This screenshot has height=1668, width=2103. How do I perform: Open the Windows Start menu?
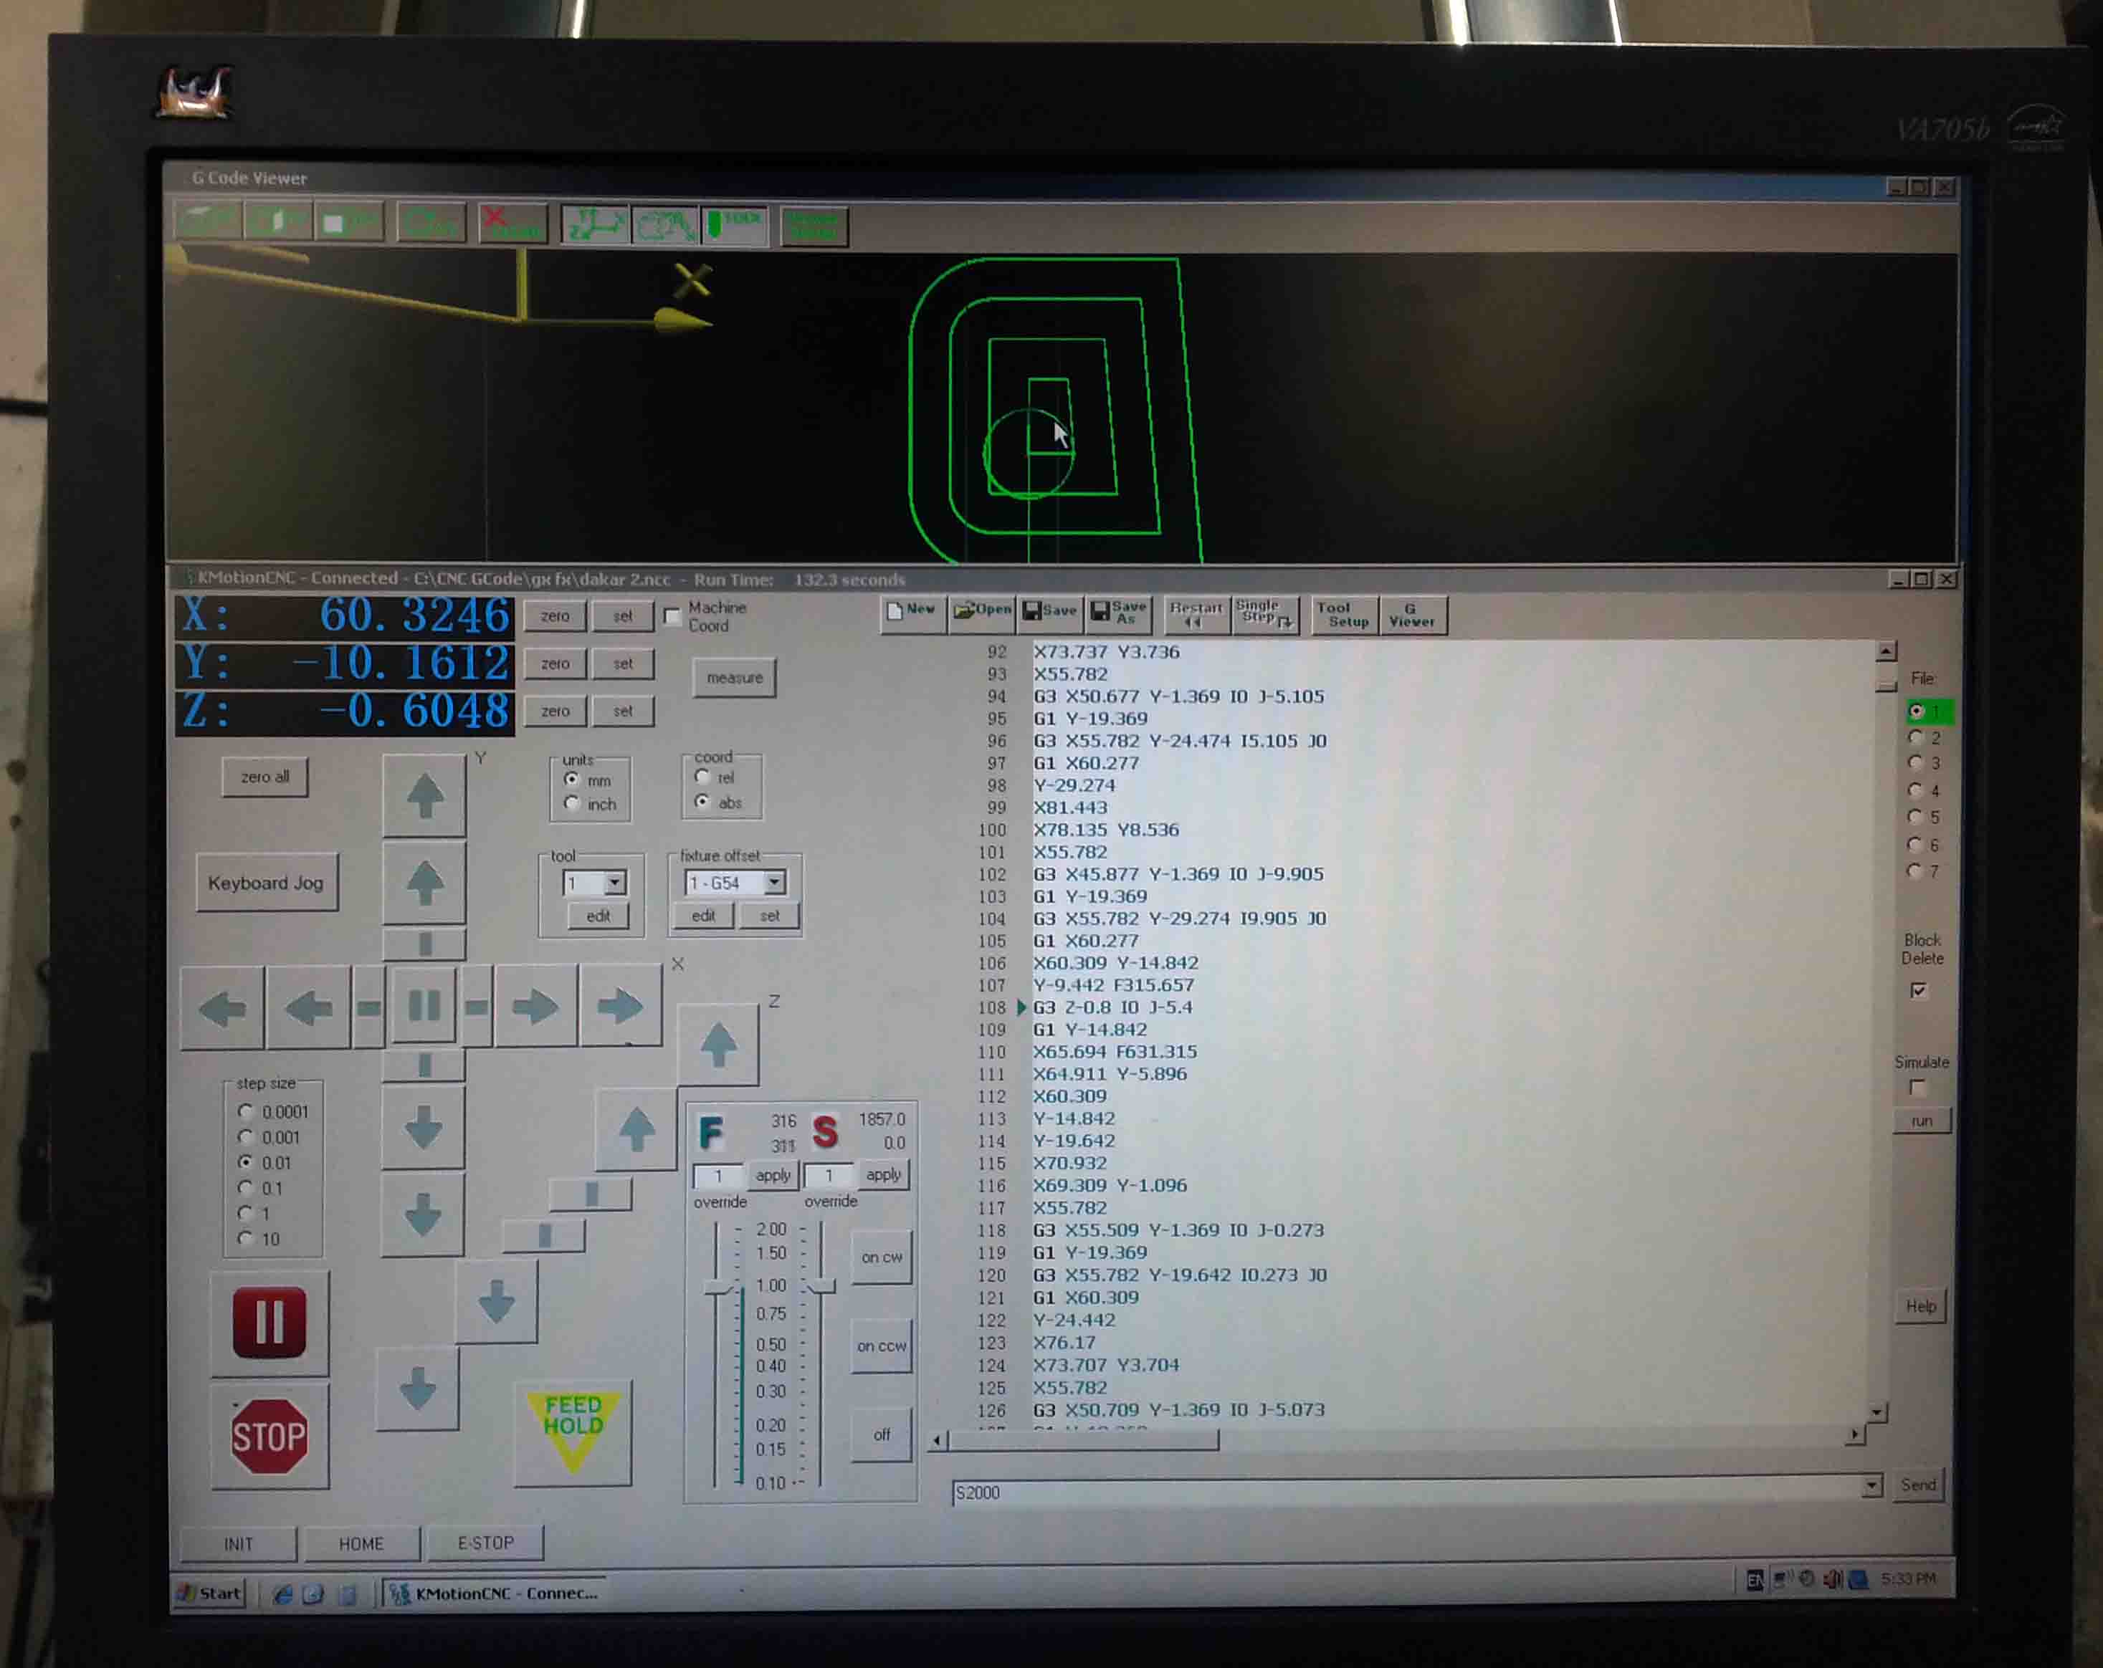[x=210, y=1593]
